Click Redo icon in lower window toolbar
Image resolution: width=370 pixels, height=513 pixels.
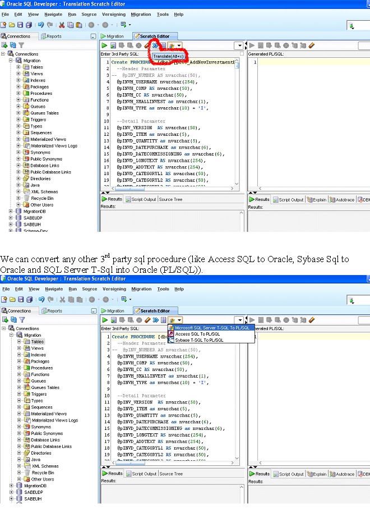point(50,299)
